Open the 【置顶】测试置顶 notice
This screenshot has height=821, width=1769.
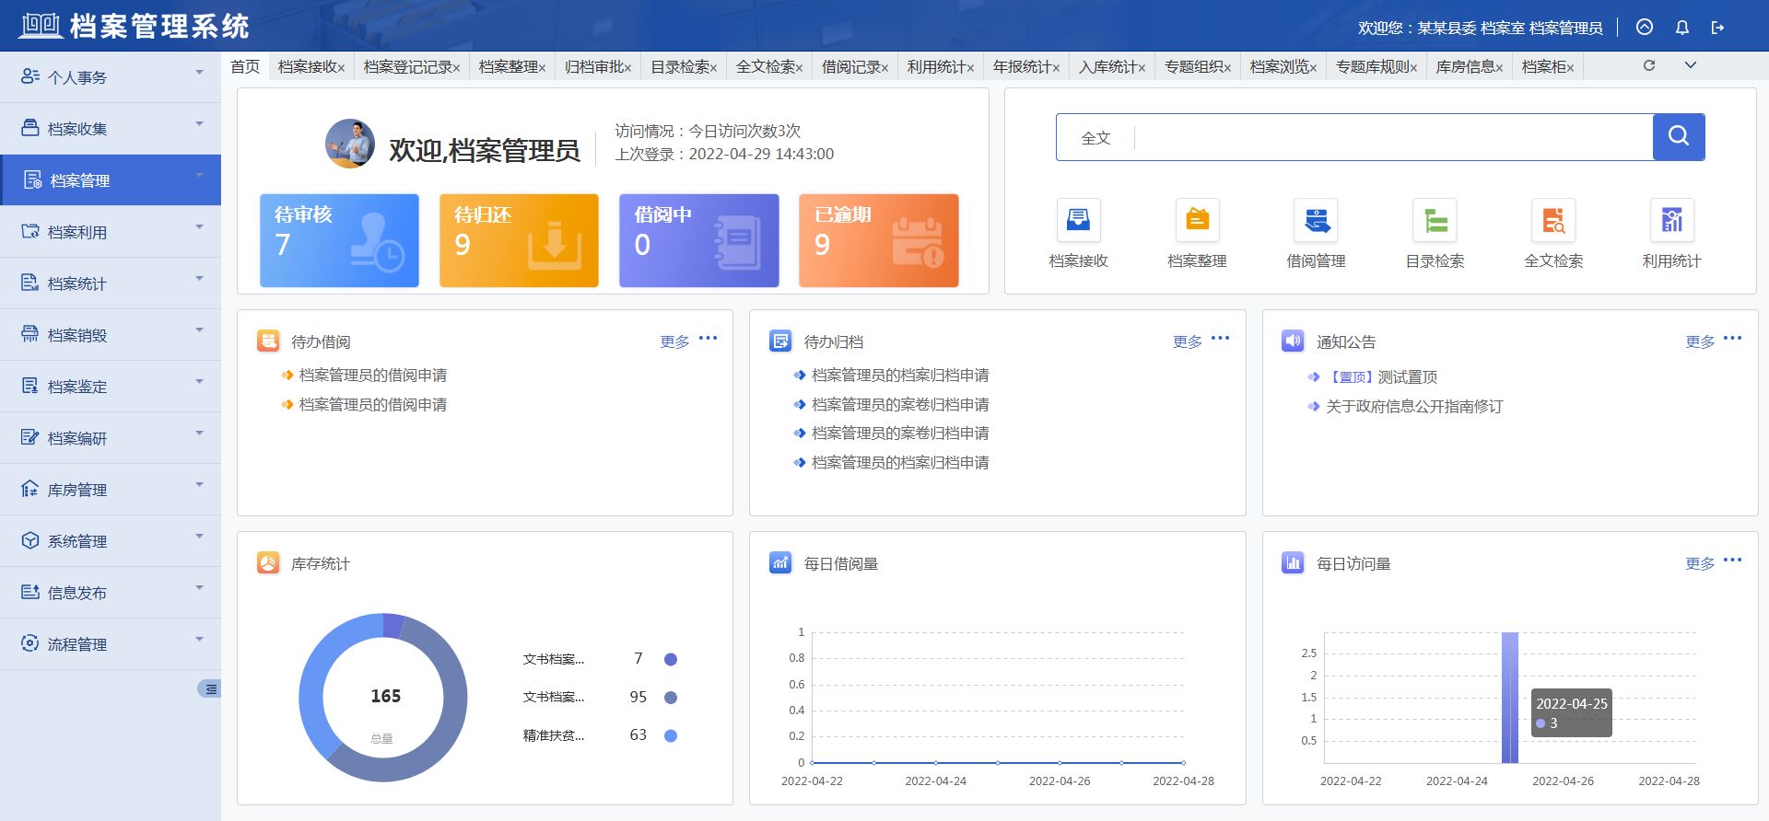point(1381,376)
